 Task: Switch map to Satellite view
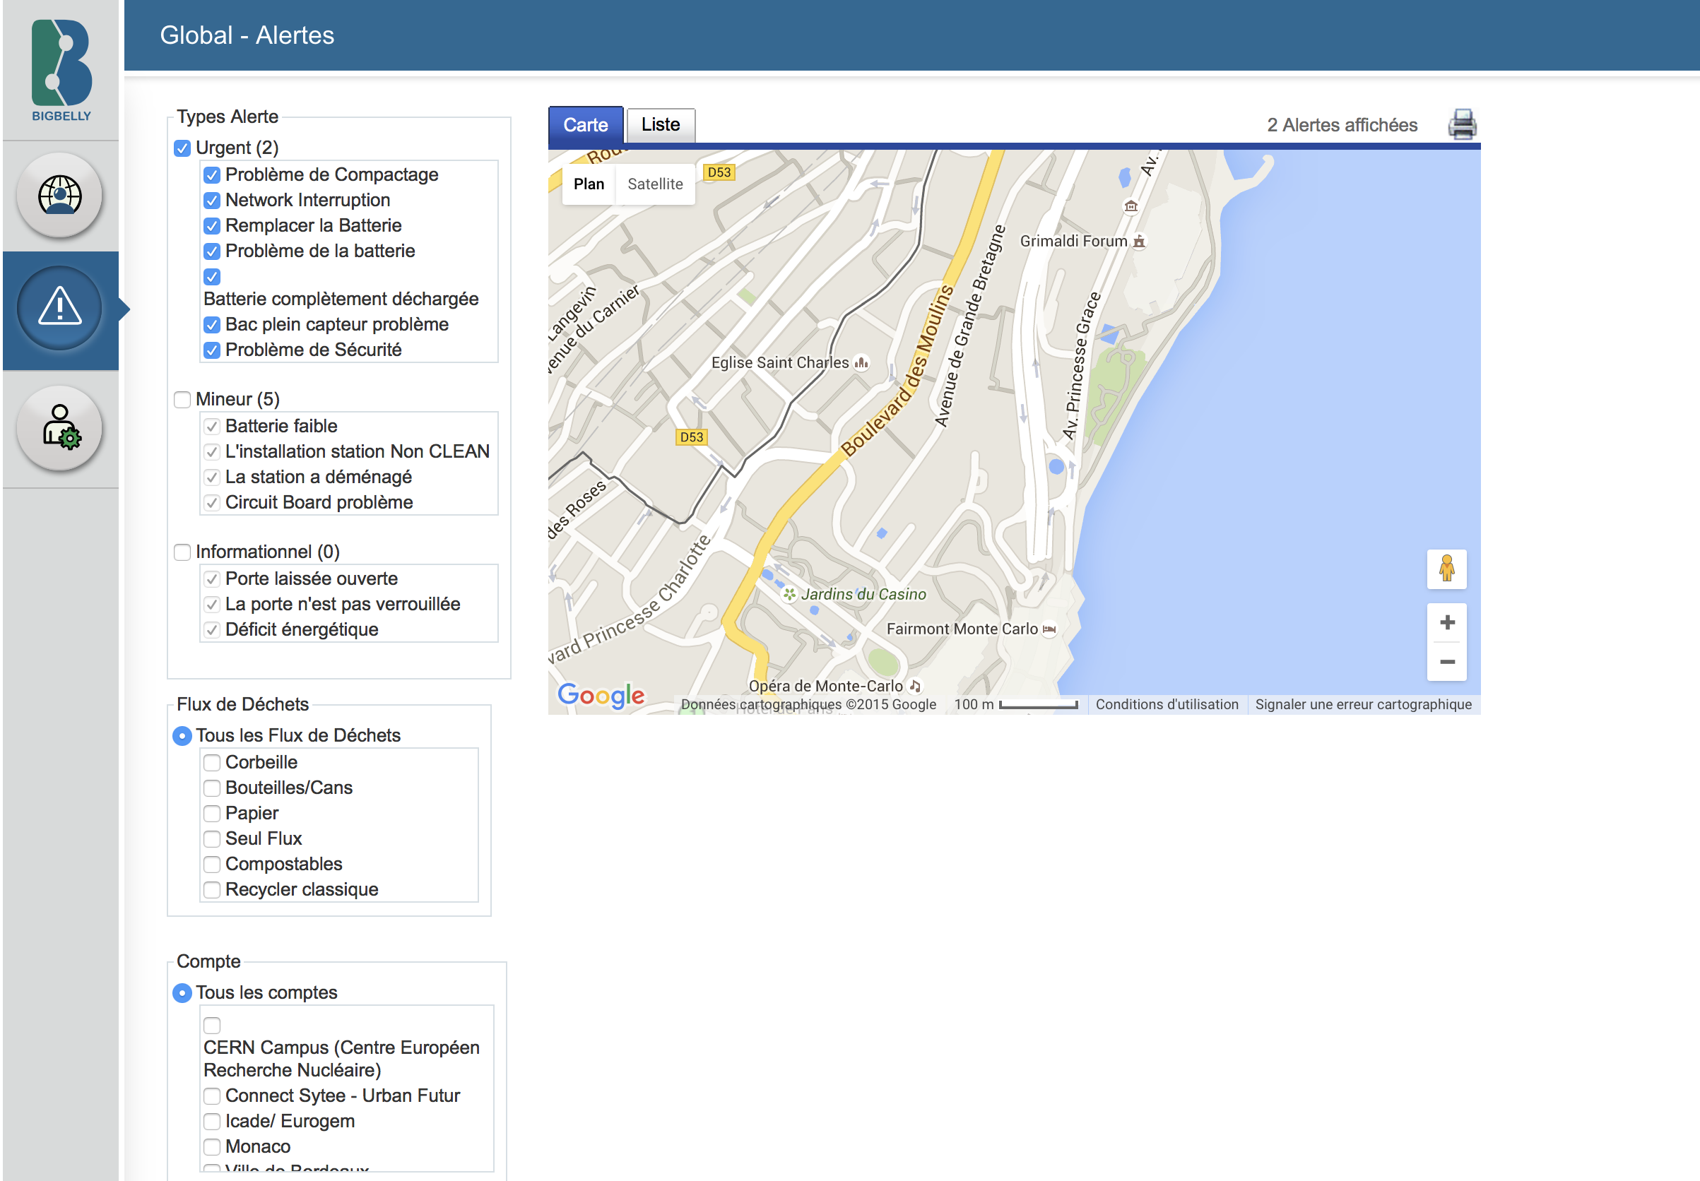pos(655,184)
